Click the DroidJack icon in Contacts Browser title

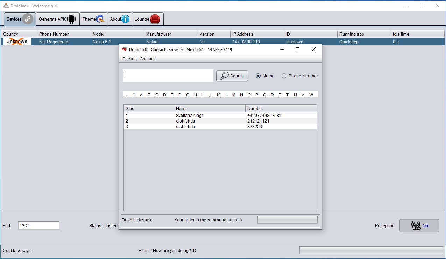coord(124,49)
